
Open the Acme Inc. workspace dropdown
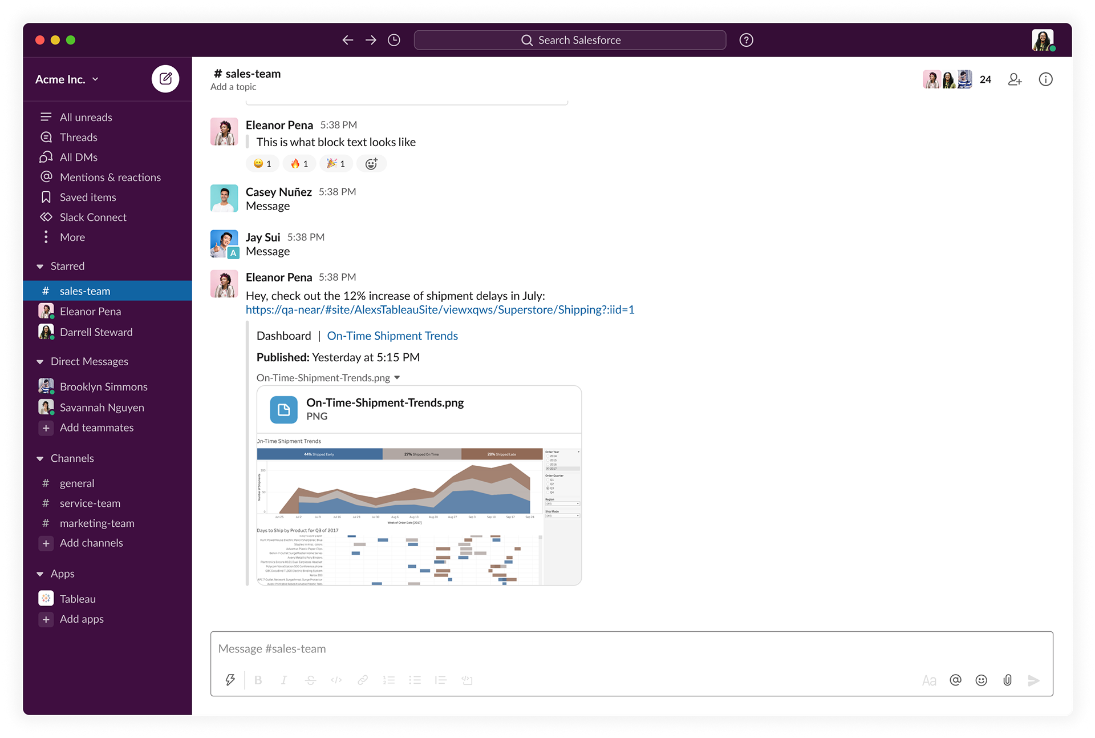coord(67,79)
